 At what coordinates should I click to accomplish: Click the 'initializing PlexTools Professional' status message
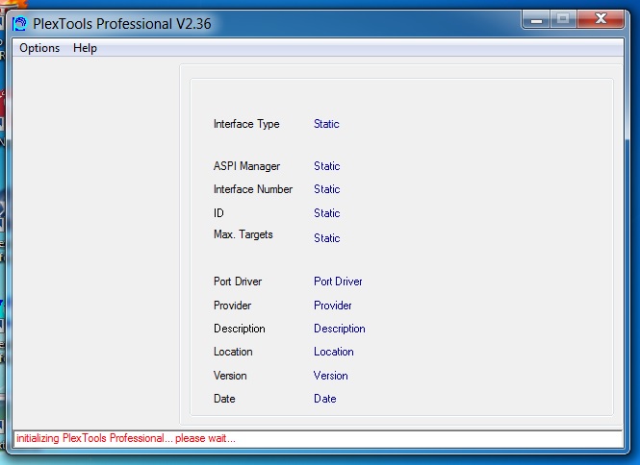126,438
